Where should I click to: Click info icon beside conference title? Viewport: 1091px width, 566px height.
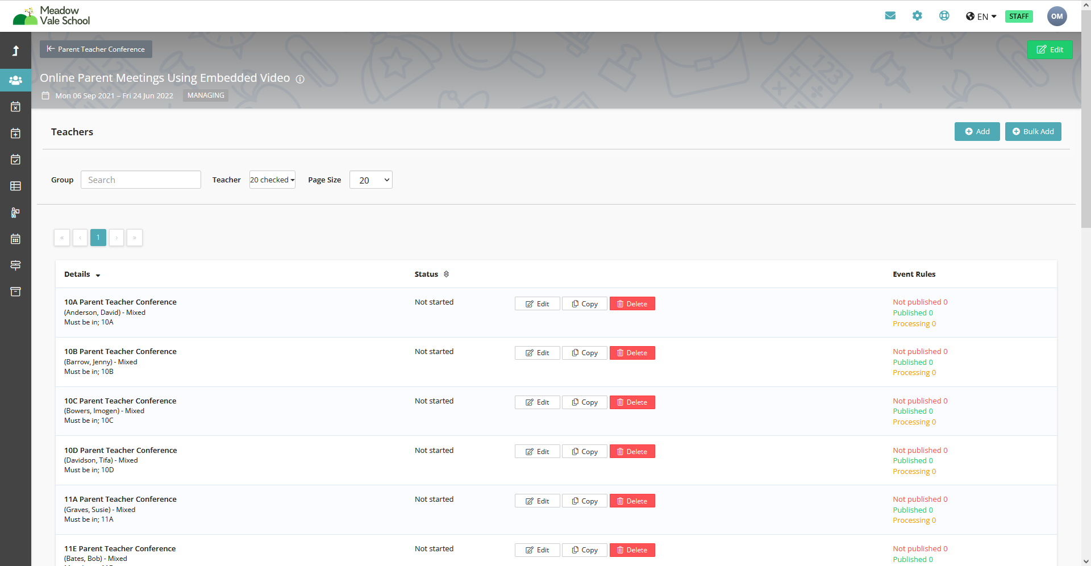pyautogui.click(x=300, y=79)
